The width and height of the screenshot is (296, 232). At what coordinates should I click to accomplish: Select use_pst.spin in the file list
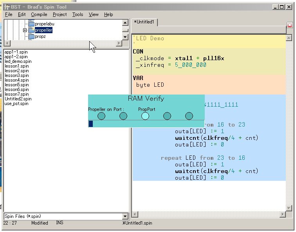click(x=16, y=104)
